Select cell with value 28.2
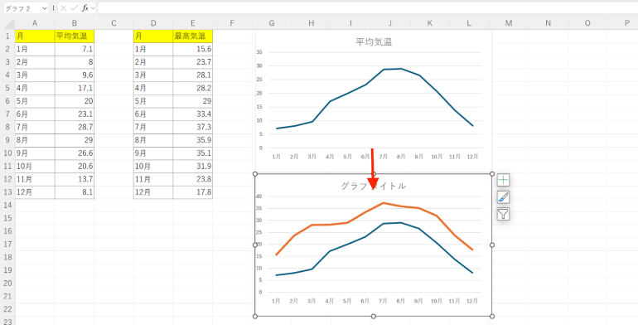638x325 pixels. coord(192,89)
